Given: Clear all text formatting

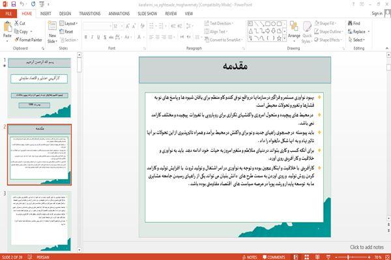Looking at the screenshot, I should tap(142, 26).
